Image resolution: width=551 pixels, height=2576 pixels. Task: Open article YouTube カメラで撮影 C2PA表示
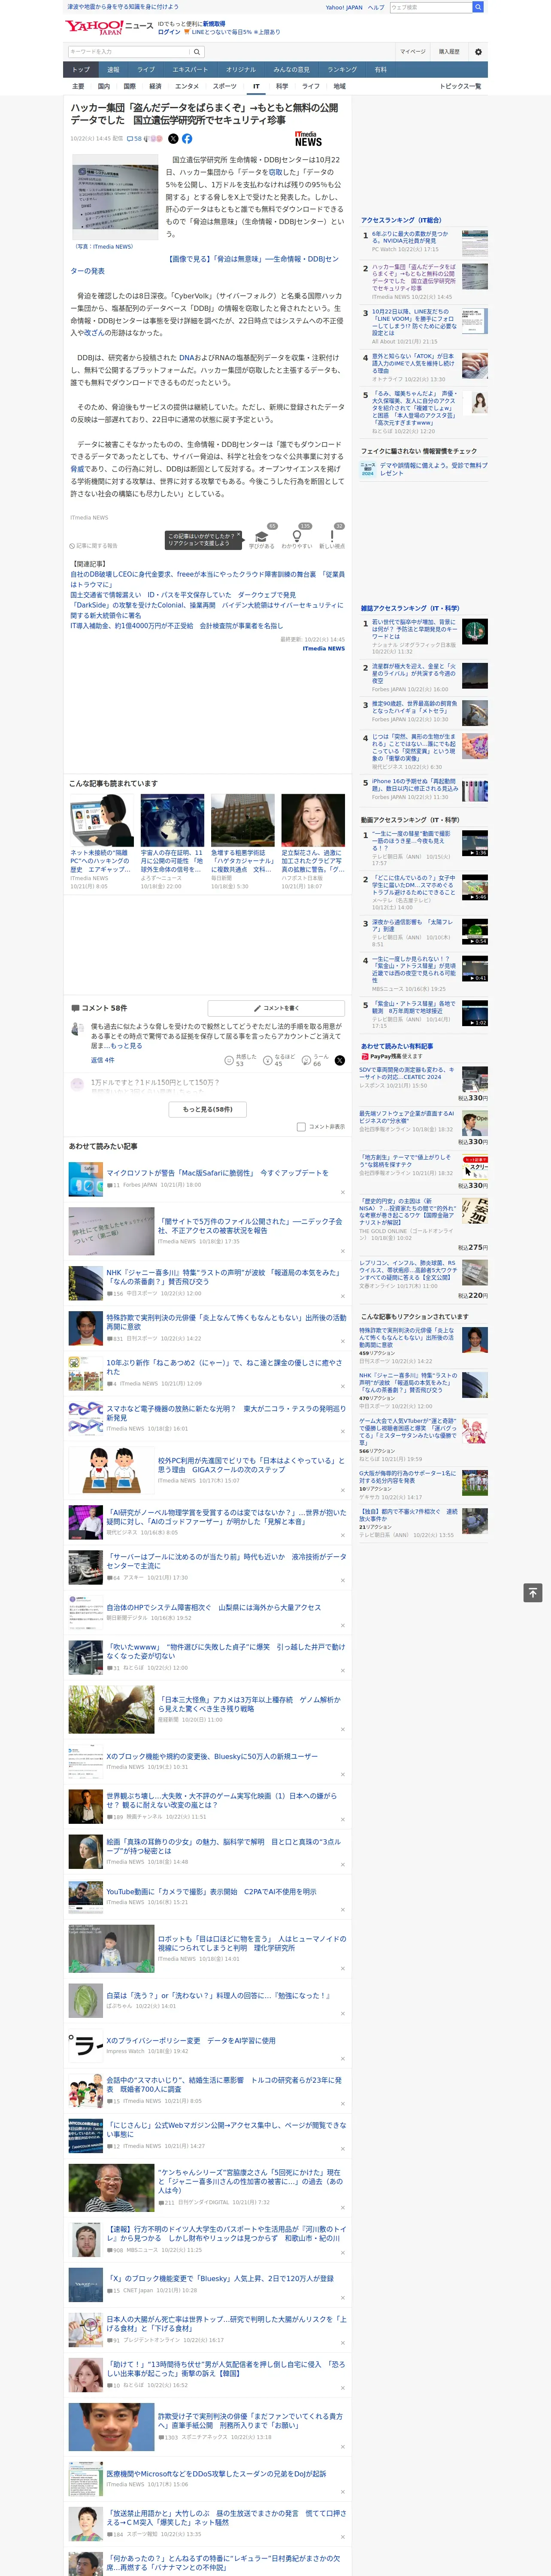[211, 1891]
